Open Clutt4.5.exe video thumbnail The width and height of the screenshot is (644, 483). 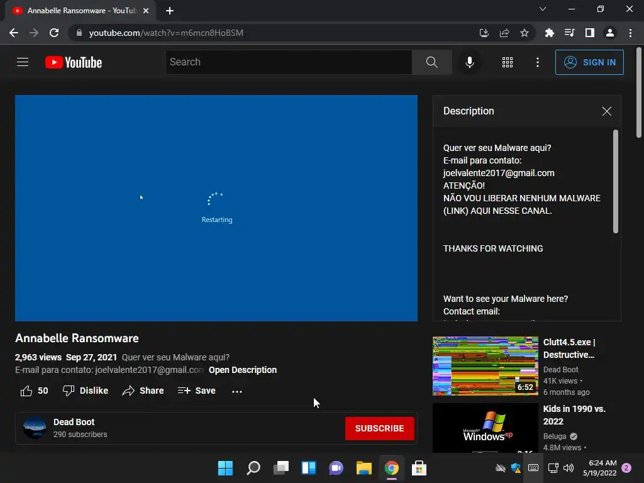[x=486, y=366]
